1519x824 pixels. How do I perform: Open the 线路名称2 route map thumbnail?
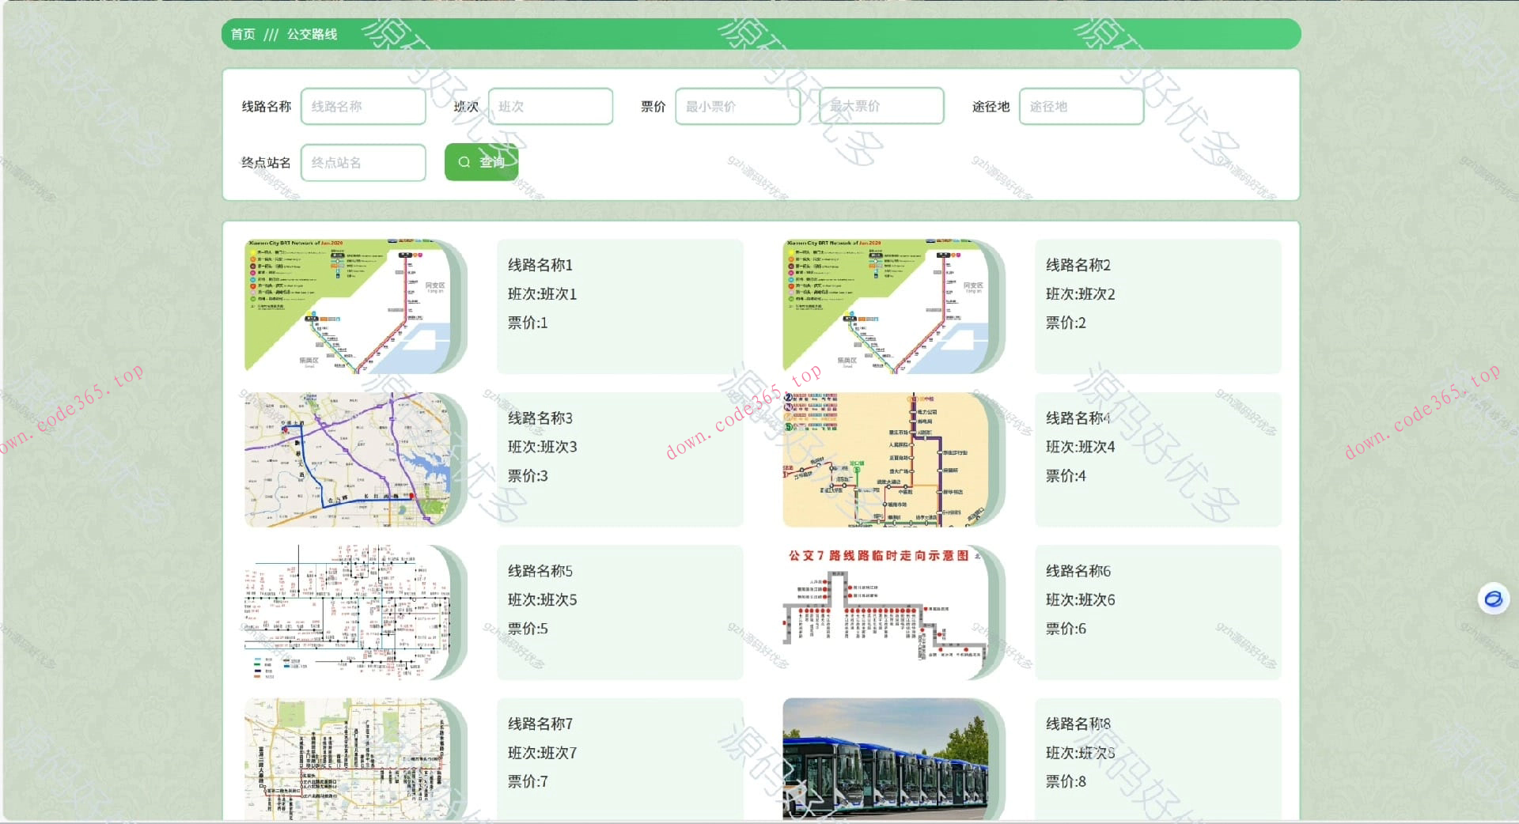886,307
